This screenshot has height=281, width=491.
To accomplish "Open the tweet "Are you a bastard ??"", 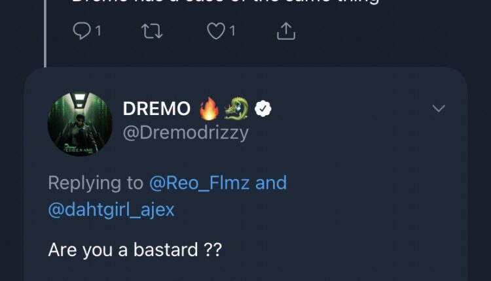I will pos(135,250).
